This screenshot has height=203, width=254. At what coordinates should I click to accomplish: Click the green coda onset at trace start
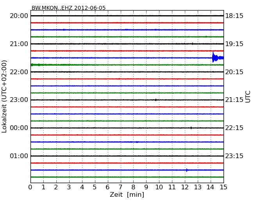tap(32, 65)
